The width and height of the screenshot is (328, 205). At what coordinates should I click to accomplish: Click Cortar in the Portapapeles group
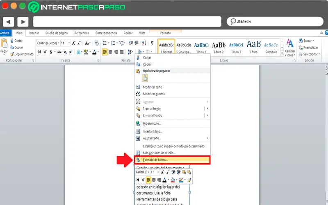[16, 41]
